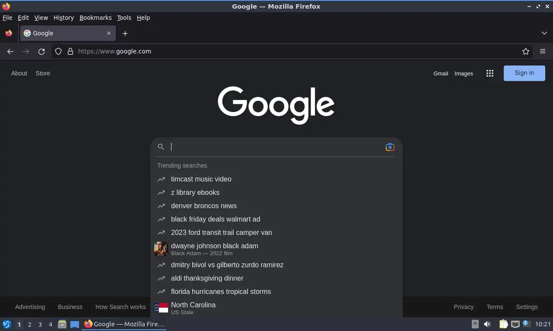The width and height of the screenshot is (553, 331).
Task: Open the update notifier tray icon
Action: click(x=526, y=324)
